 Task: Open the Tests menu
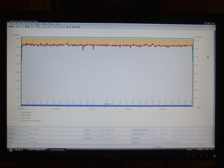31,24
